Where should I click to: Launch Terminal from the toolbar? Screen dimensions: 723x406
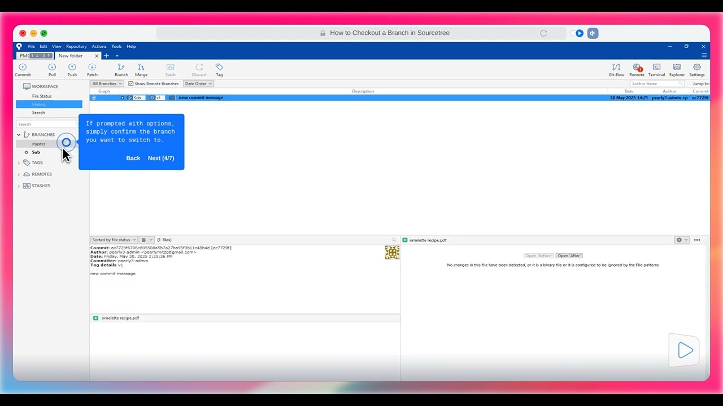pos(656,70)
